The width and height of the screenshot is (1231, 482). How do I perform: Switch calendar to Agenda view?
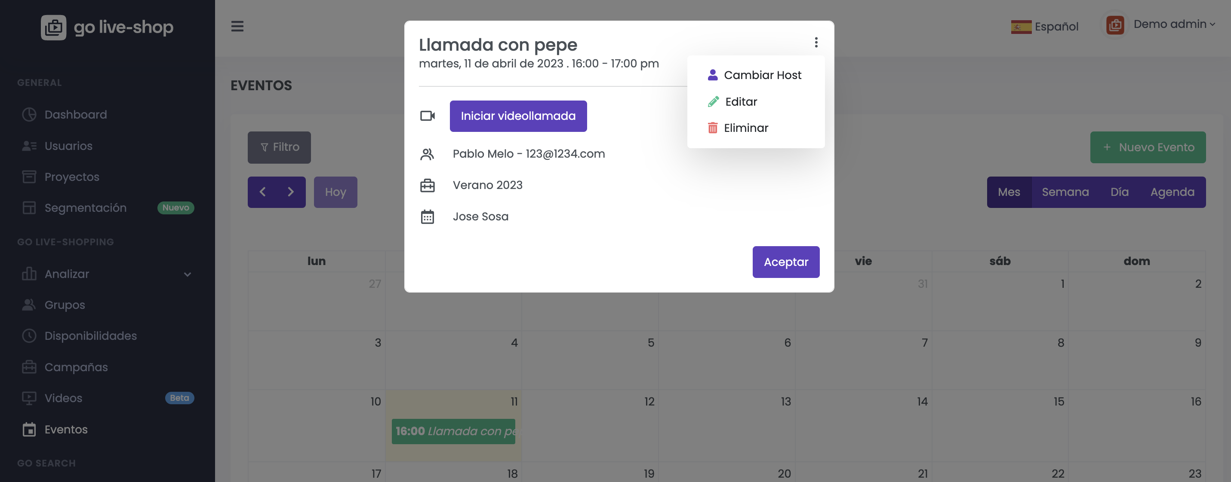1172,192
